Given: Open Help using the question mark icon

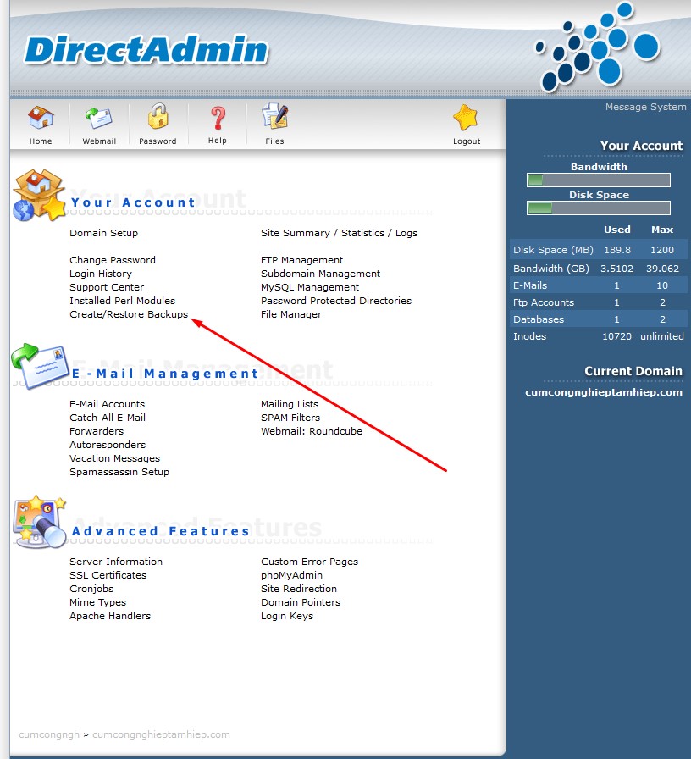Looking at the screenshot, I should coord(216,120).
